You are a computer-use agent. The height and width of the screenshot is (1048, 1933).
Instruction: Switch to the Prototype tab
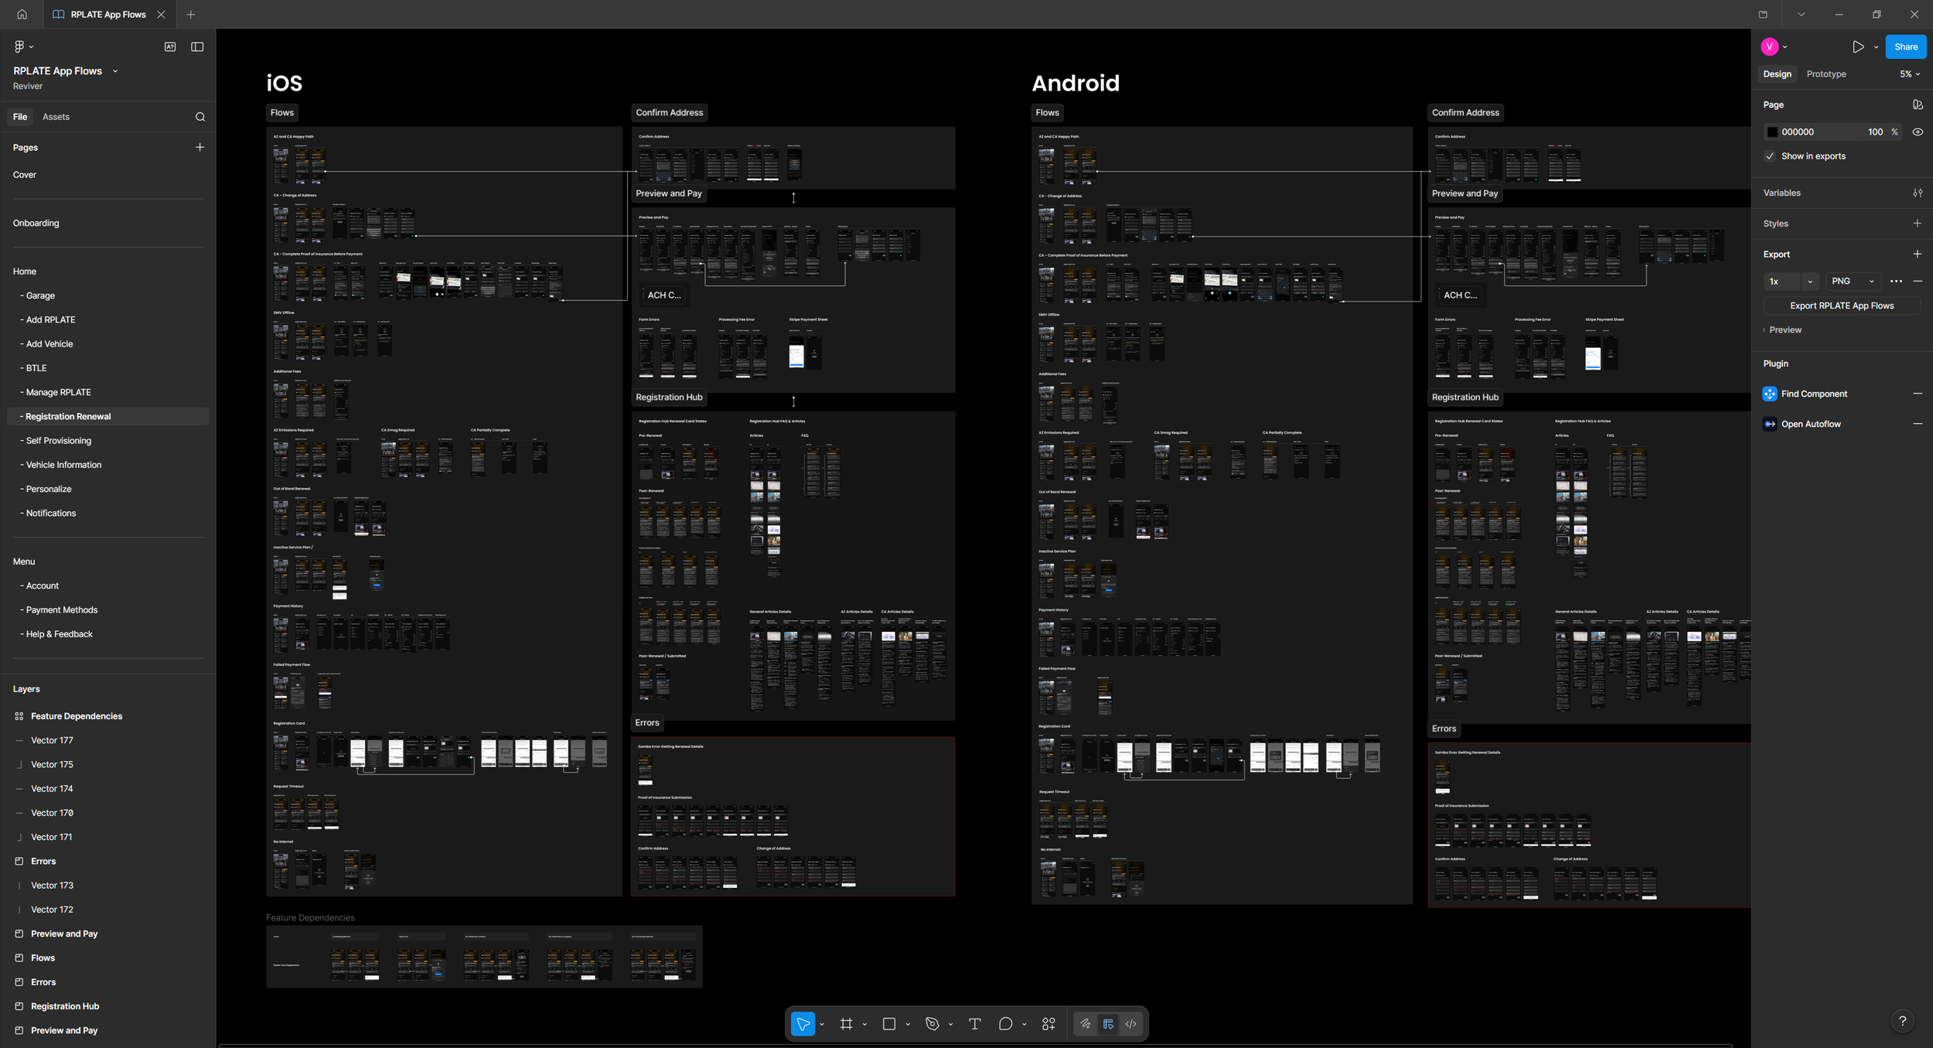[1826, 74]
